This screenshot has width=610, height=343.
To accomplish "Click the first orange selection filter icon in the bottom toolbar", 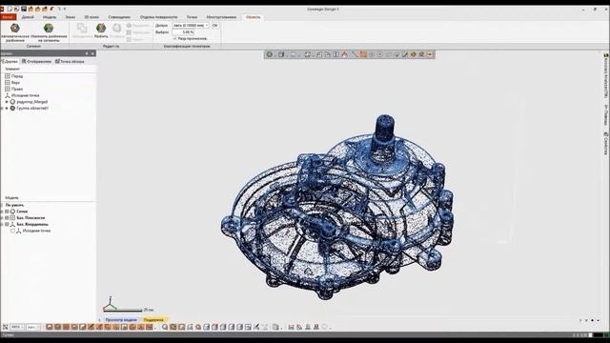I will [50, 327].
